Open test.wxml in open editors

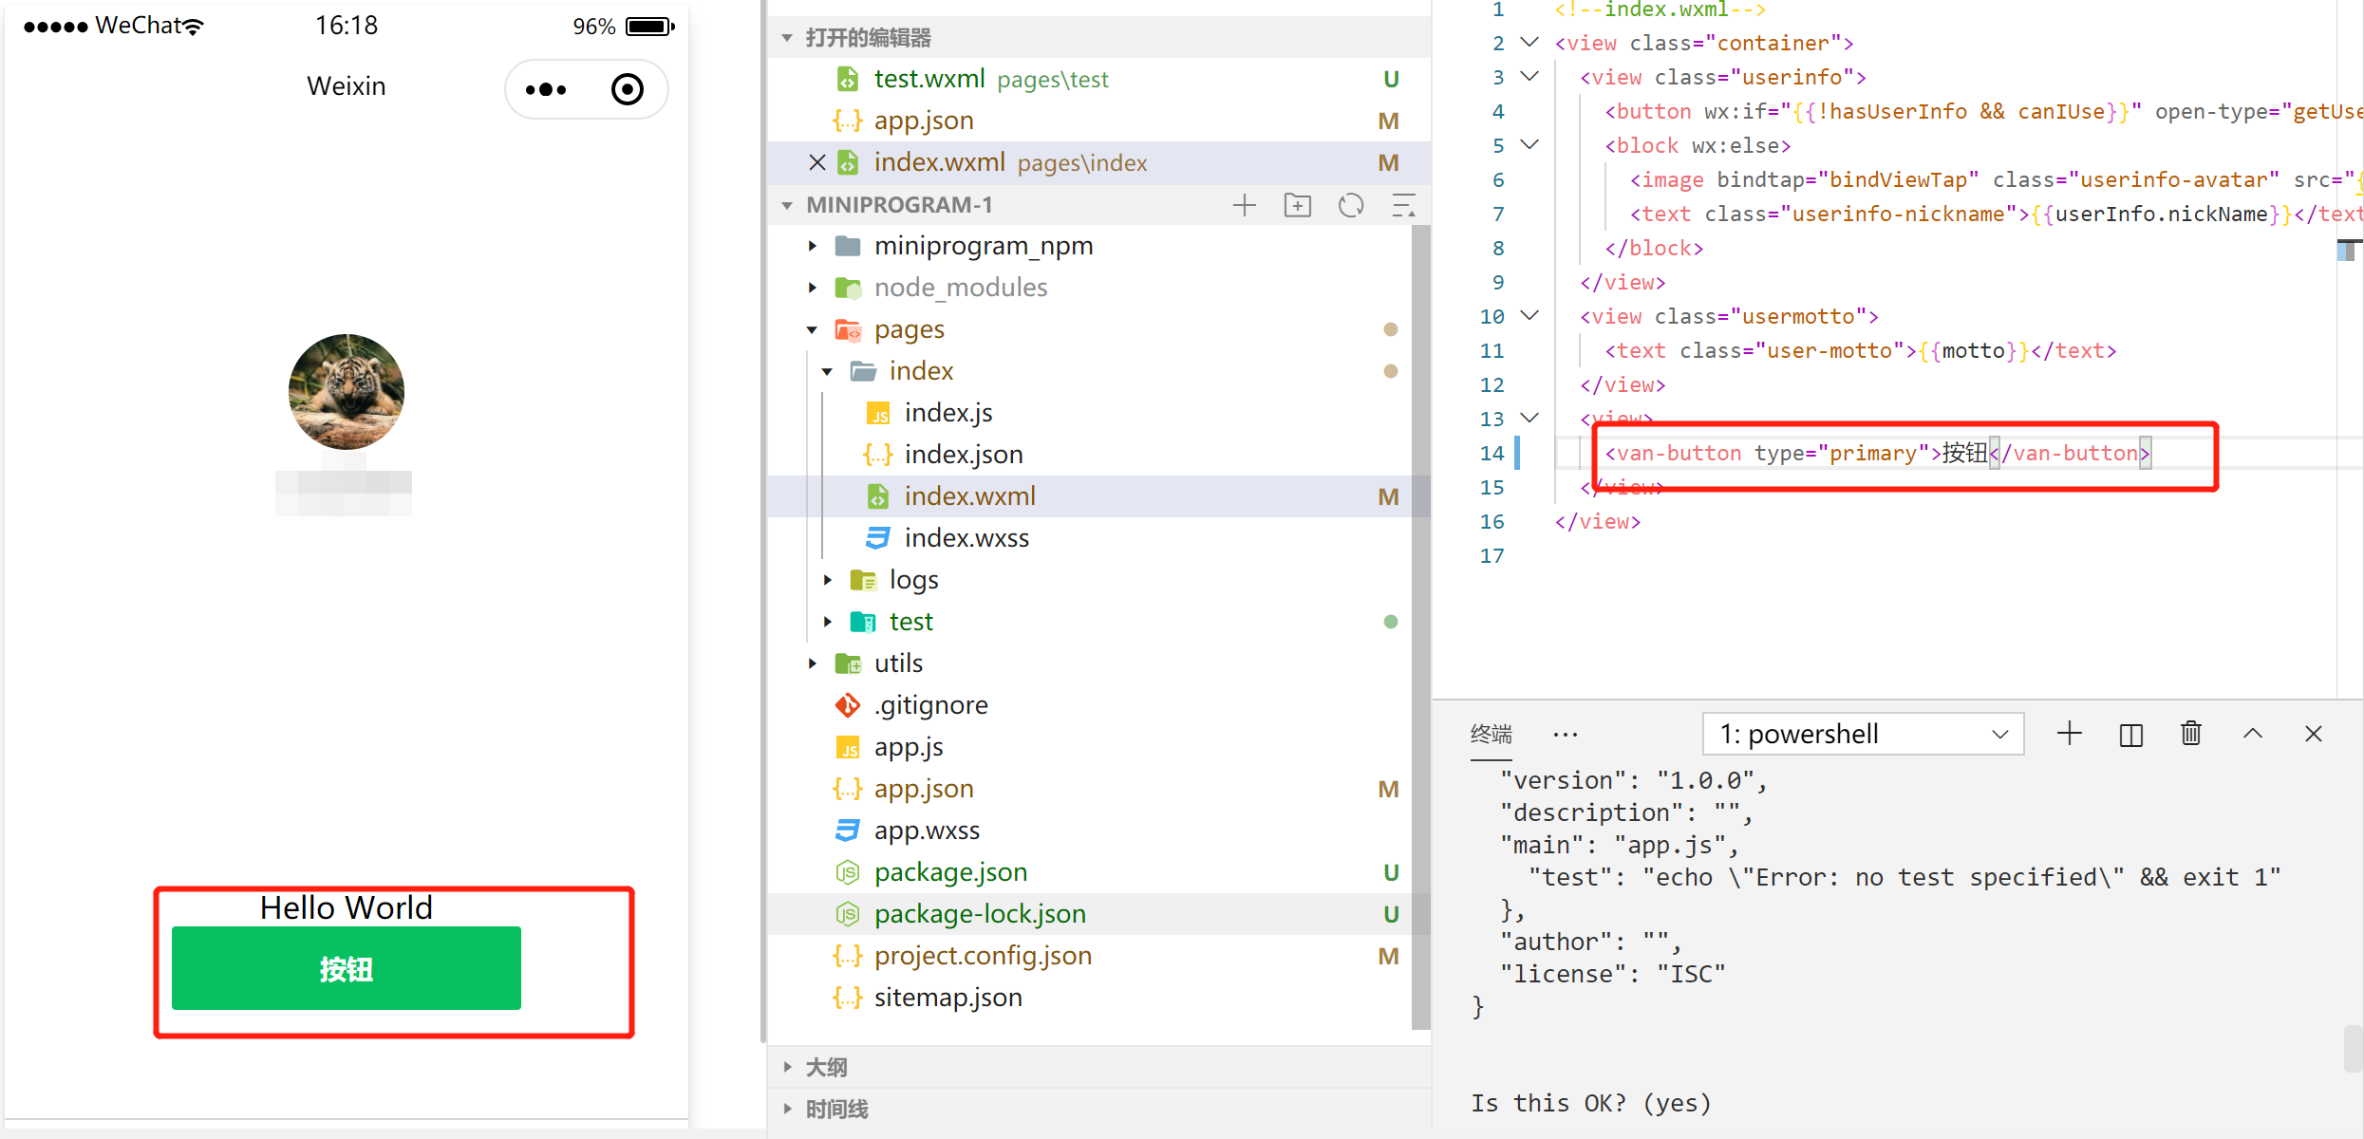click(1099, 79)
